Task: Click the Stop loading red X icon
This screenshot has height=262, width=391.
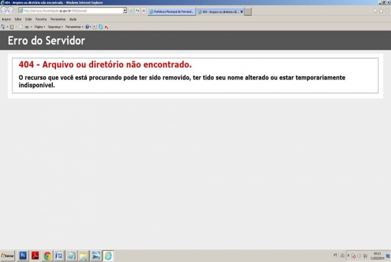Action: [x=143, y=11]
